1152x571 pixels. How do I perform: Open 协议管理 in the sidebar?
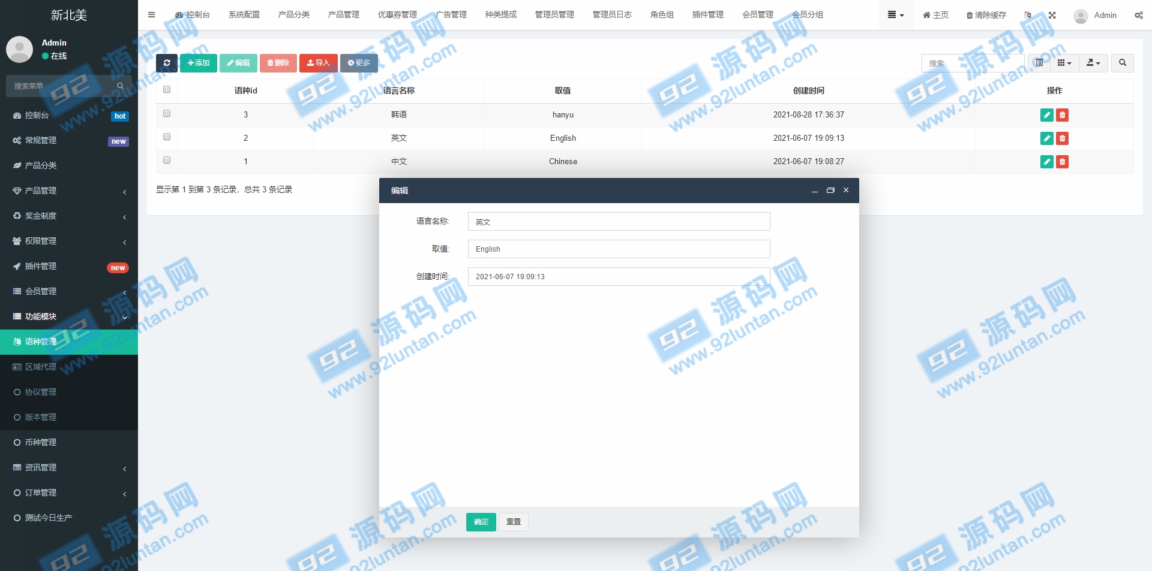[69, 392]
